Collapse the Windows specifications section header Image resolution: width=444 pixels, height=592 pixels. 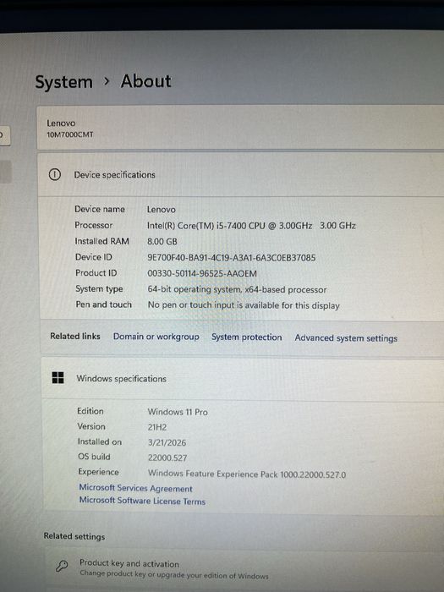(x=243, y=378)
